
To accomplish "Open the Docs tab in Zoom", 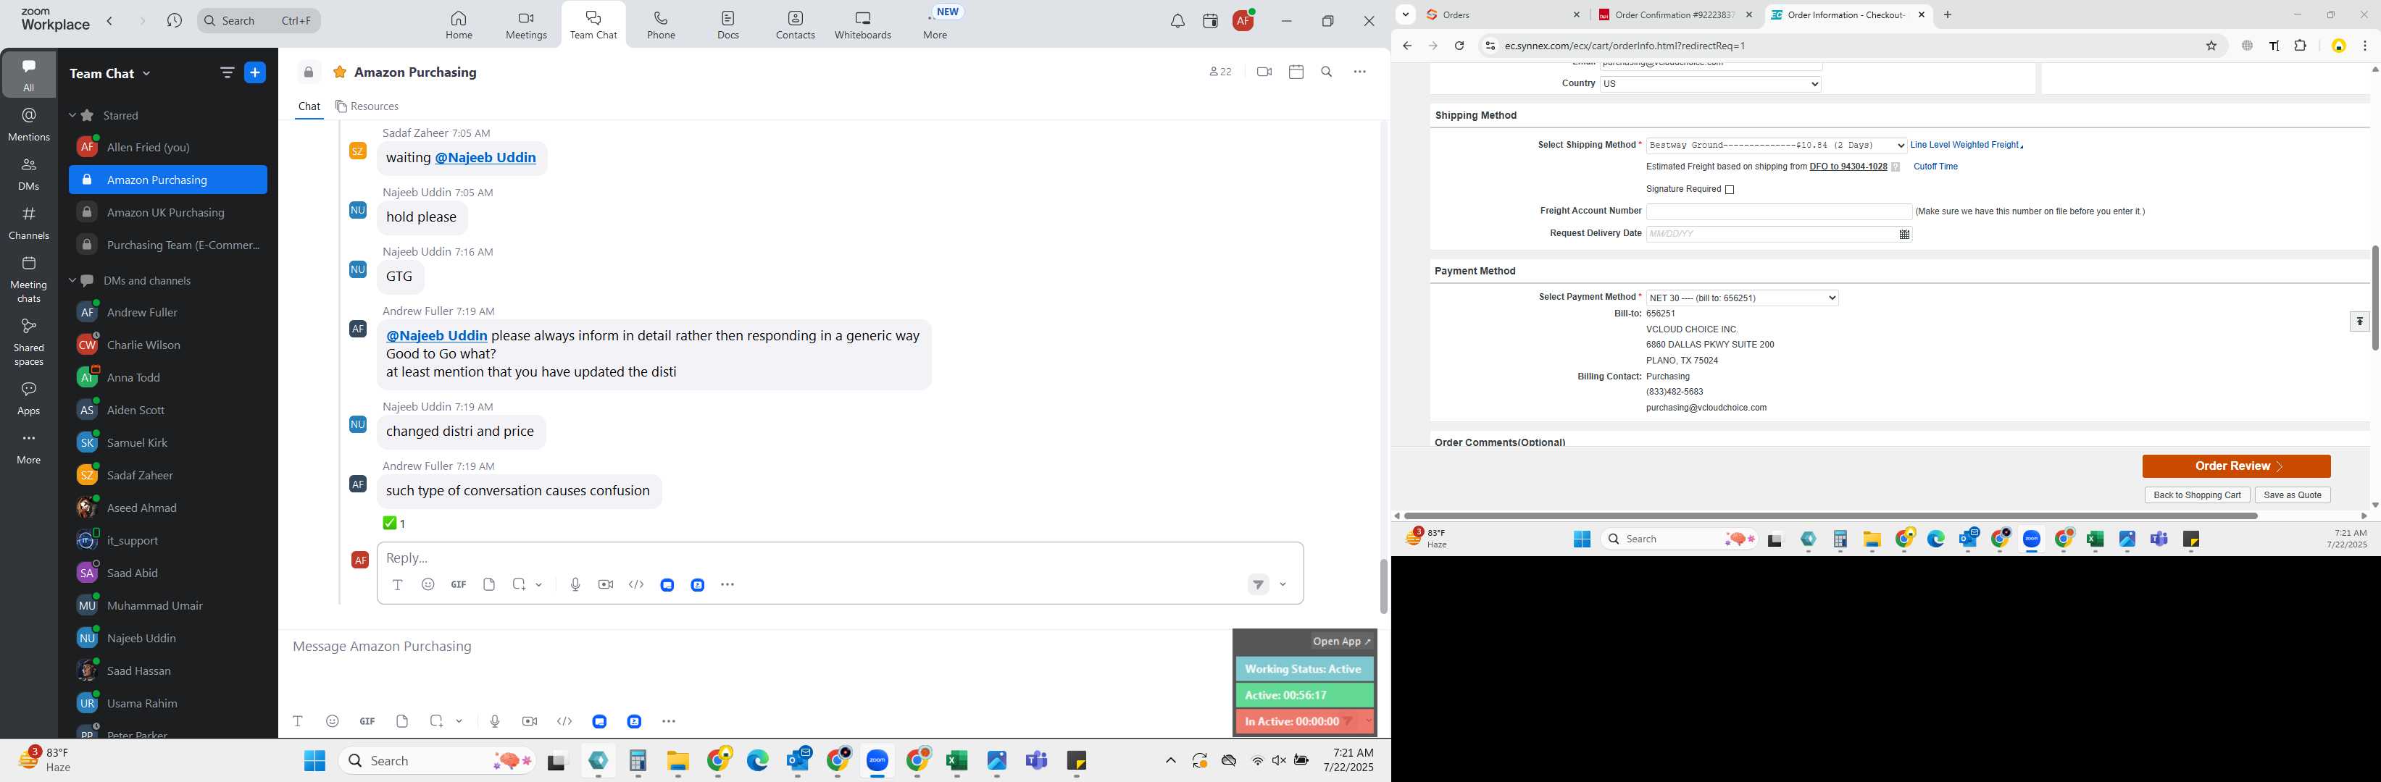I will coord(728,25).
